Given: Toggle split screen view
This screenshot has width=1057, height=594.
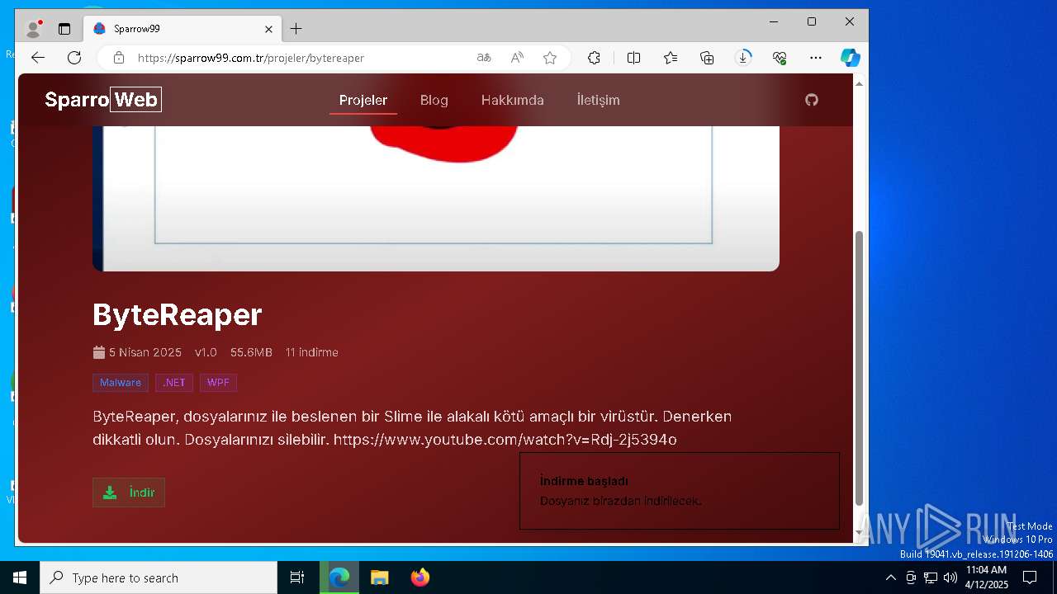Looking at the screenshot, I should click(633, 58).
